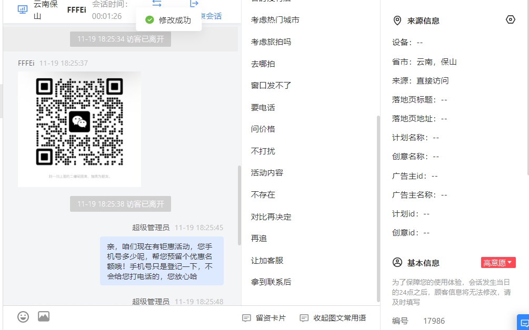Click the 计划名称 field row

coord(416,137)
